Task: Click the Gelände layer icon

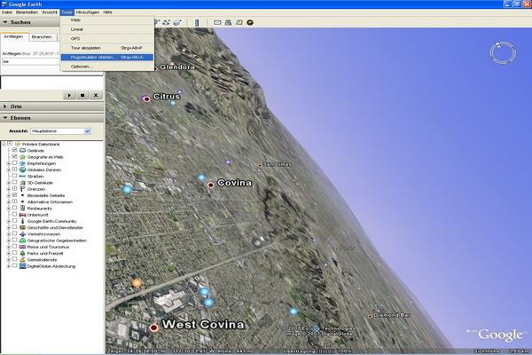Action: [22, 150]
